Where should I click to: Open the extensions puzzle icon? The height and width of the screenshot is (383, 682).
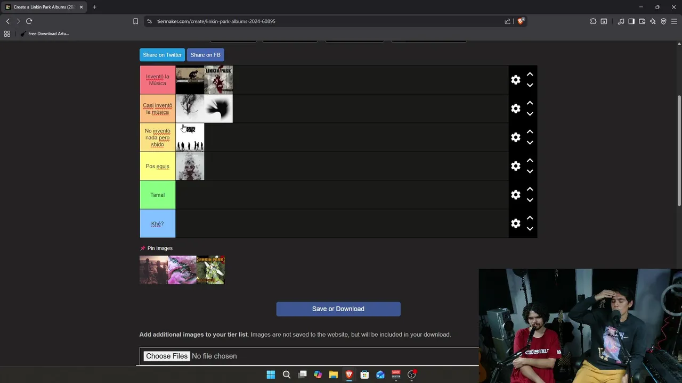point(593,21)
